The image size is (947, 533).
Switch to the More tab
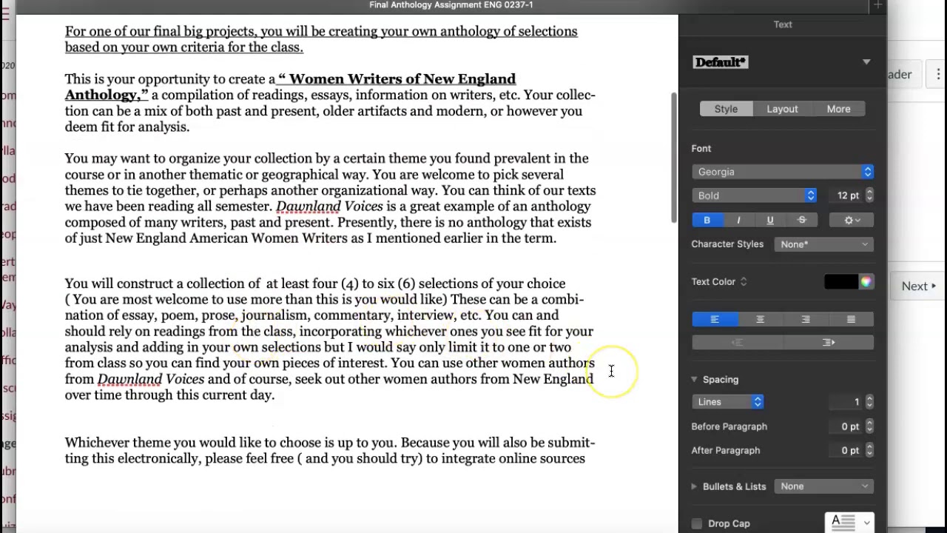point(838,109)
